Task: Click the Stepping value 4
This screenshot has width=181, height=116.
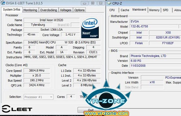Action: (x=93, y=47)
